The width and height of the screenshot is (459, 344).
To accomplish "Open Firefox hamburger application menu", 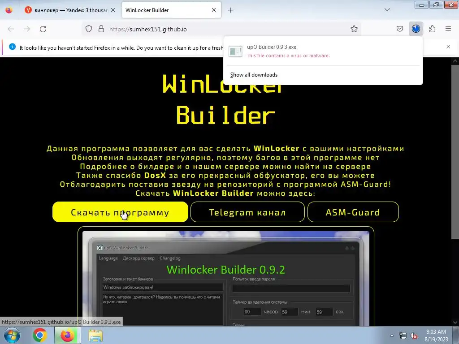I will pos(448,29).
